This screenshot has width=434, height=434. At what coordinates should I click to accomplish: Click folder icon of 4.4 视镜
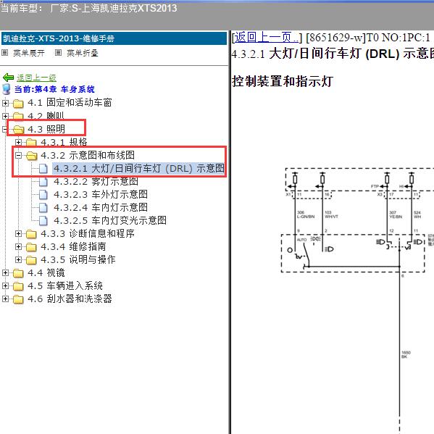click(18, 273)
